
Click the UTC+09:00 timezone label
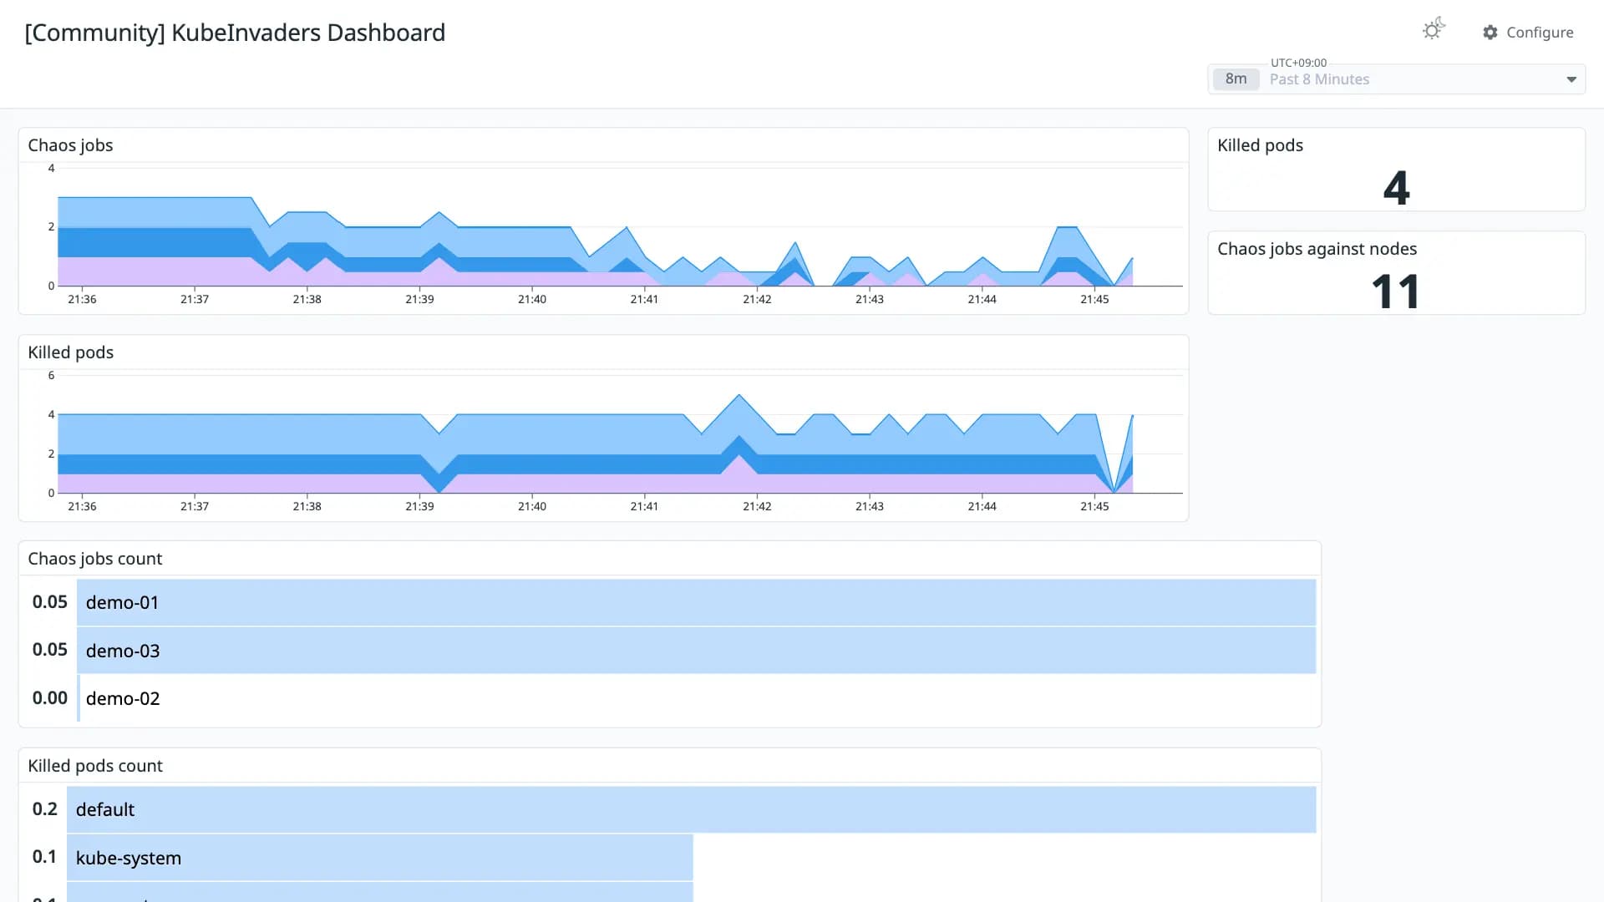[1298, 63]
